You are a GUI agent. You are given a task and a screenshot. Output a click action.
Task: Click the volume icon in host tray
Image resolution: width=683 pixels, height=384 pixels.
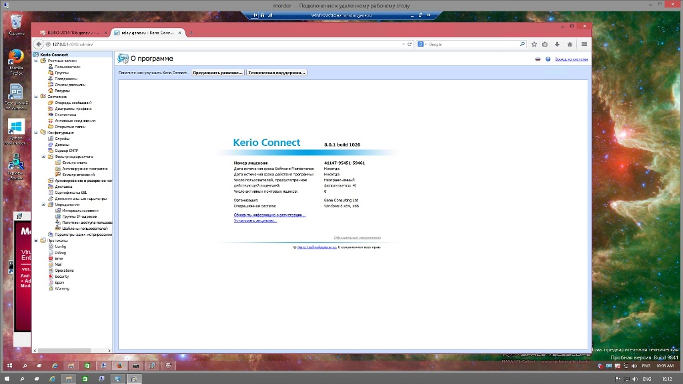click(x=635, y=379)
